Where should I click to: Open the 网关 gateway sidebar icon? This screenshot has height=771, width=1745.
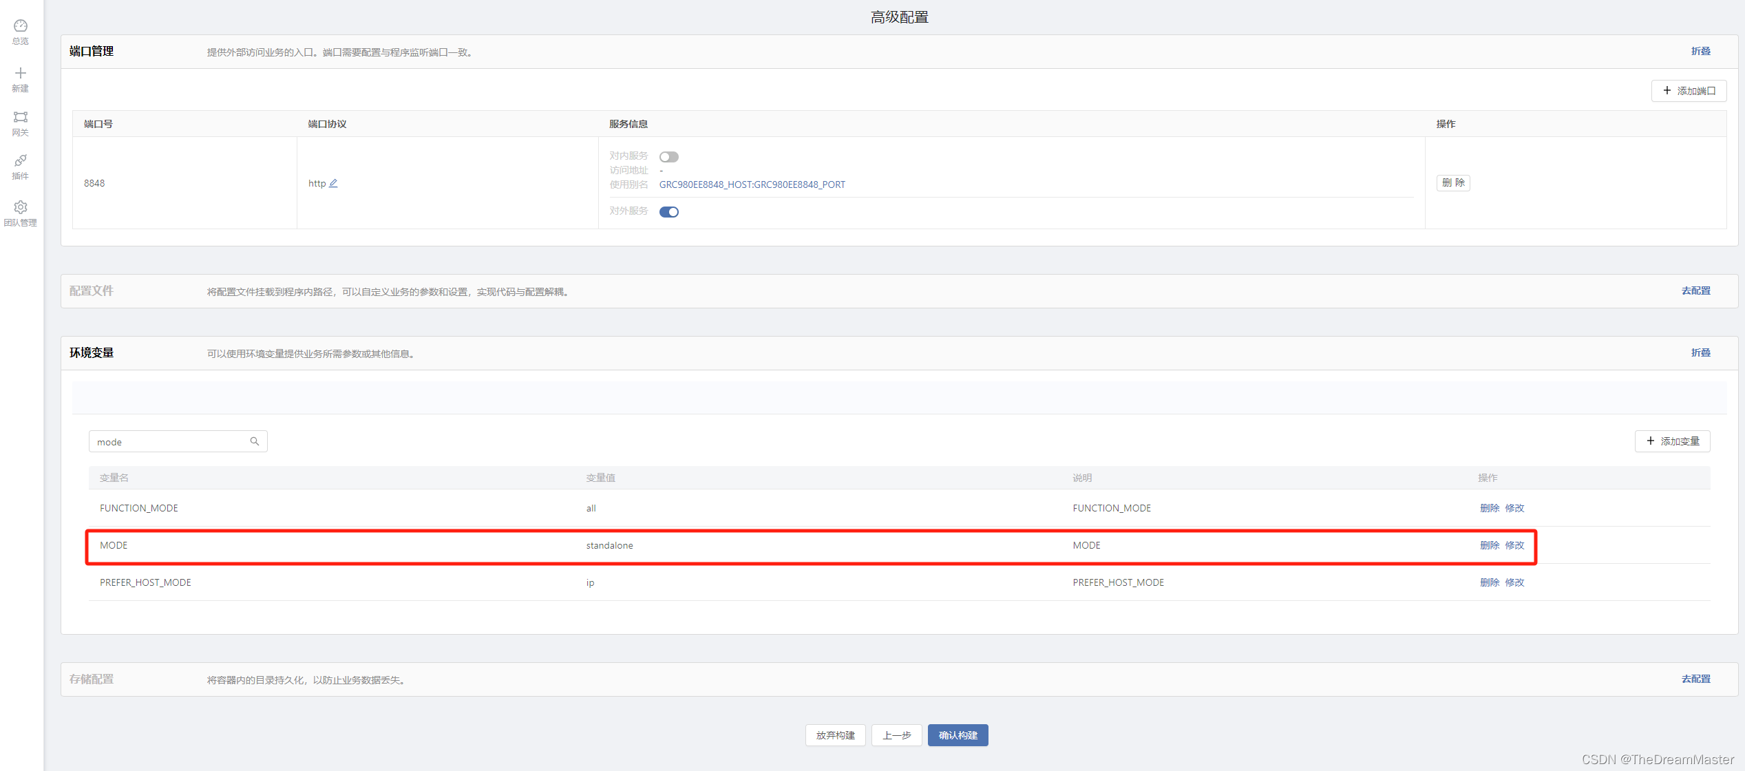(21, 123)
